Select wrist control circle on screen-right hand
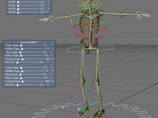The width and height of the screenshot is (158, 118). pos(138,14)
